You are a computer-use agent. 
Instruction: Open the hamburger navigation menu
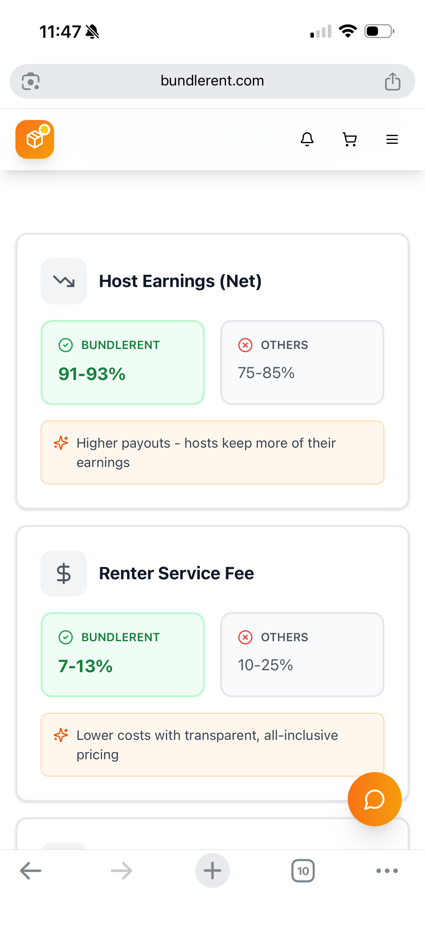[392, 139]
